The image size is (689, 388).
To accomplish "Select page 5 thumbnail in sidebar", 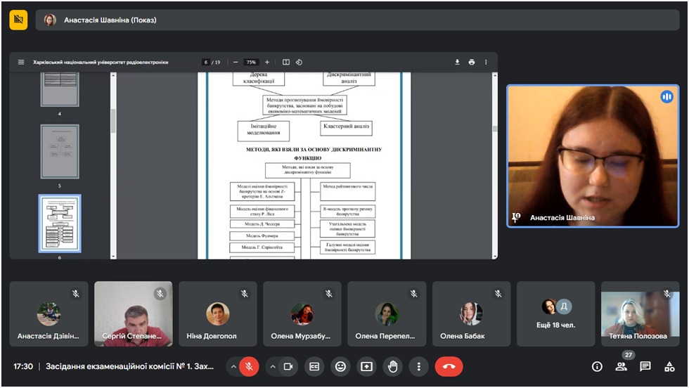I will pos(60,152).
